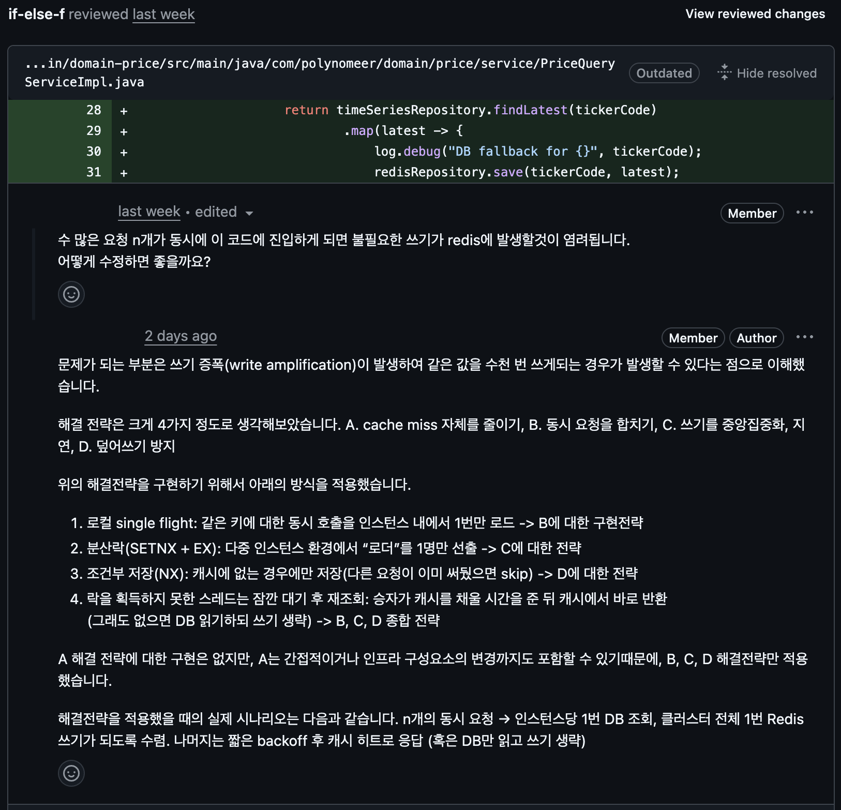Click the 'last week' review timestamp link
Screen dimensions: 841x810
pos(163,14)
